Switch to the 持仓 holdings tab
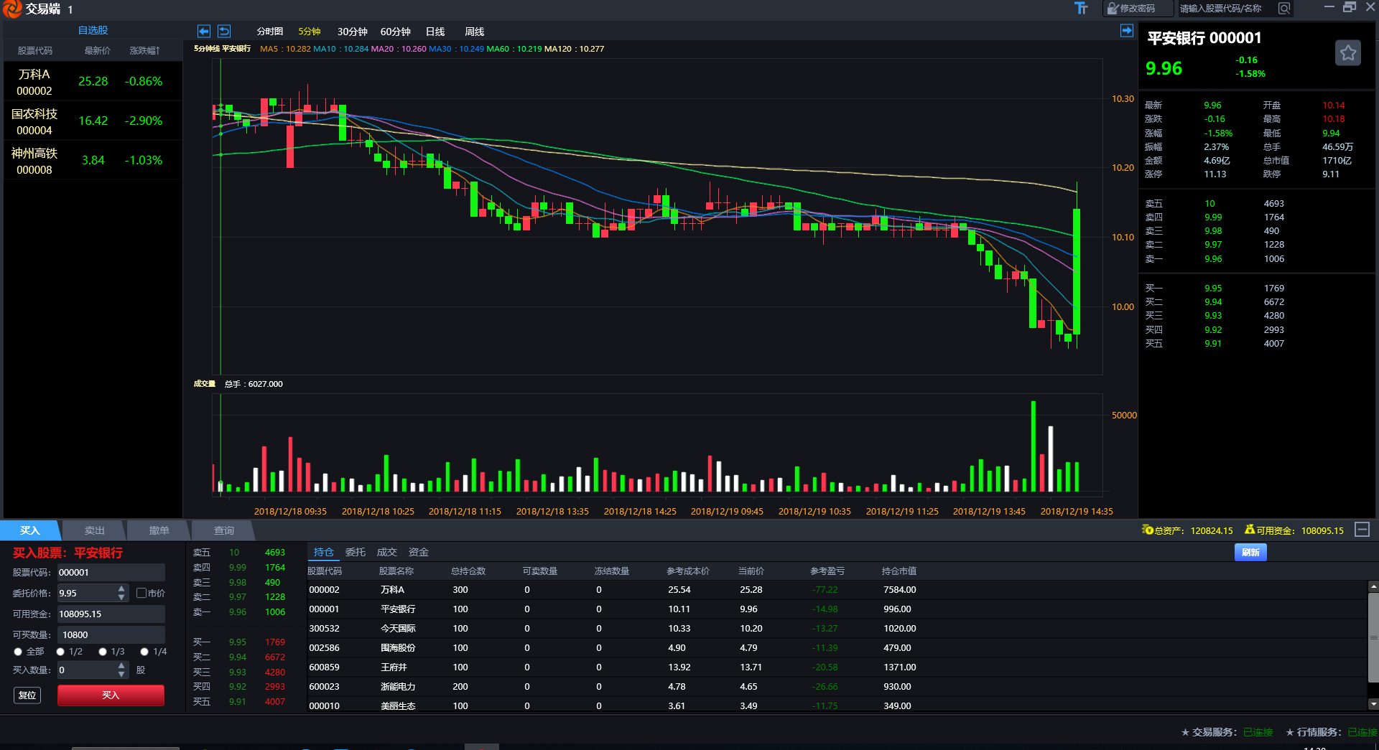This screenshot has height=750, width=1379. coord(324,552)
